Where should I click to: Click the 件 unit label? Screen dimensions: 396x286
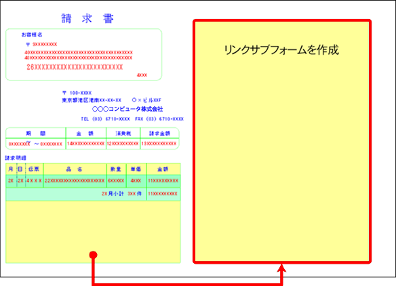pyautogui.click(x=139, y=193)
